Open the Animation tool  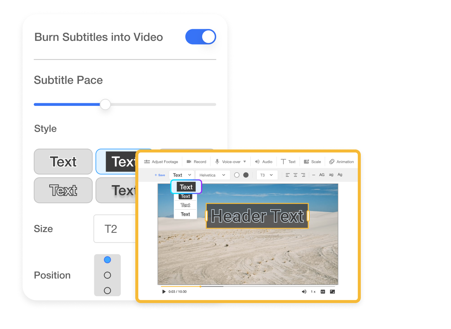point(341,161)
